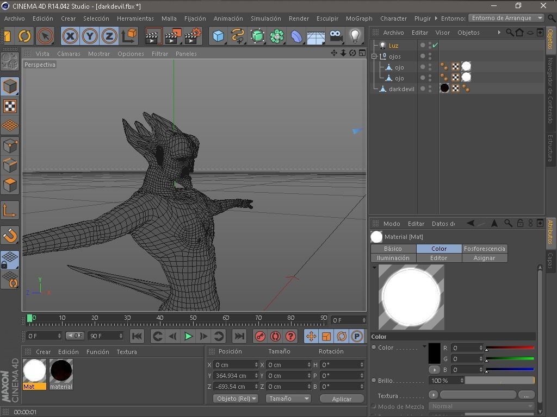Open the Simulación menu

[265, 18]
